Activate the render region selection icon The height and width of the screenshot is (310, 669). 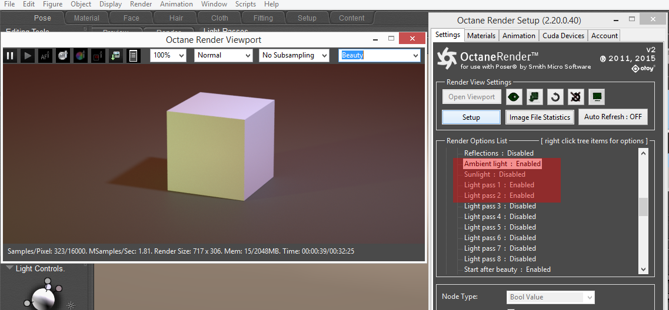coord(98,55)
